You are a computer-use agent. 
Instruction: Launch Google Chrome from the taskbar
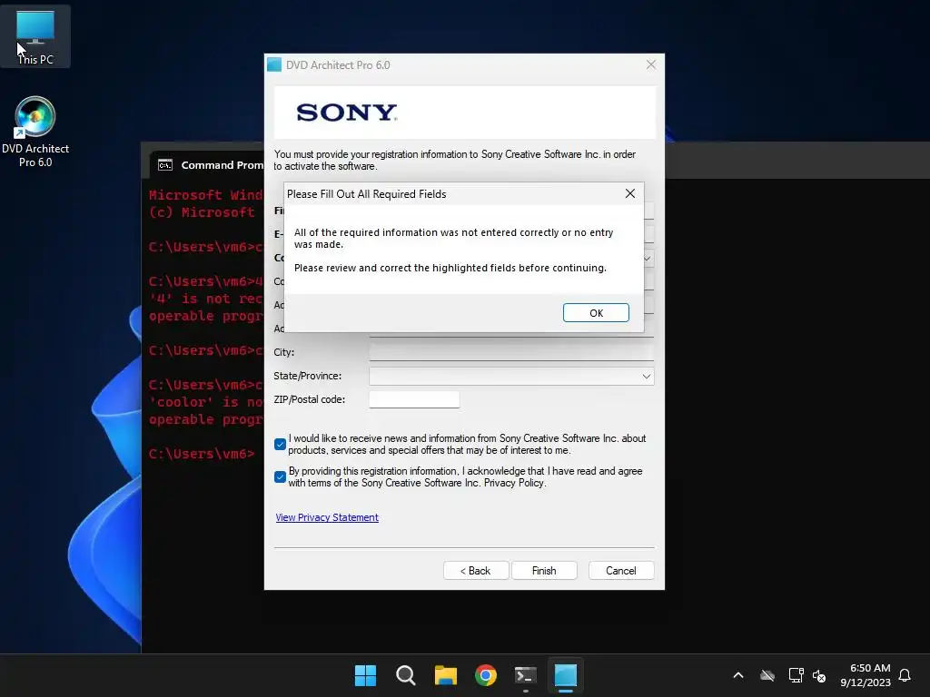pos(486,675)
